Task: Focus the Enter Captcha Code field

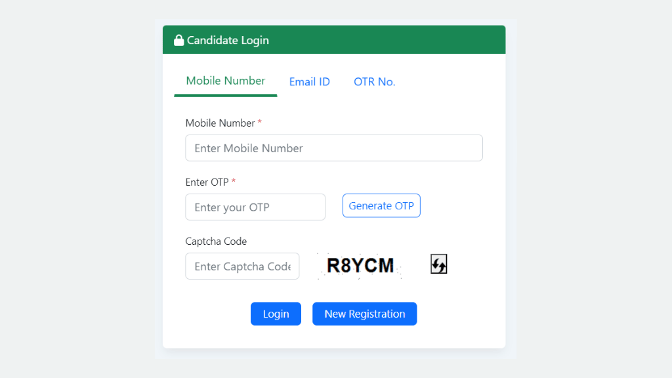Action: pos(242,266)
